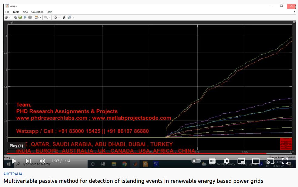Expand the zoom tool dropdown arrow
This screenshot has width=298, height=187.
(x=49, y=18)
